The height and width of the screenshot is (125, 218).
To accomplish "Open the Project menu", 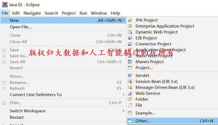I will coord(69,13).
